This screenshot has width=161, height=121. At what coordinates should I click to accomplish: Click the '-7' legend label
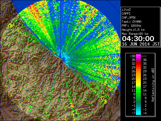pyautogui.click(x=133, y=113)
